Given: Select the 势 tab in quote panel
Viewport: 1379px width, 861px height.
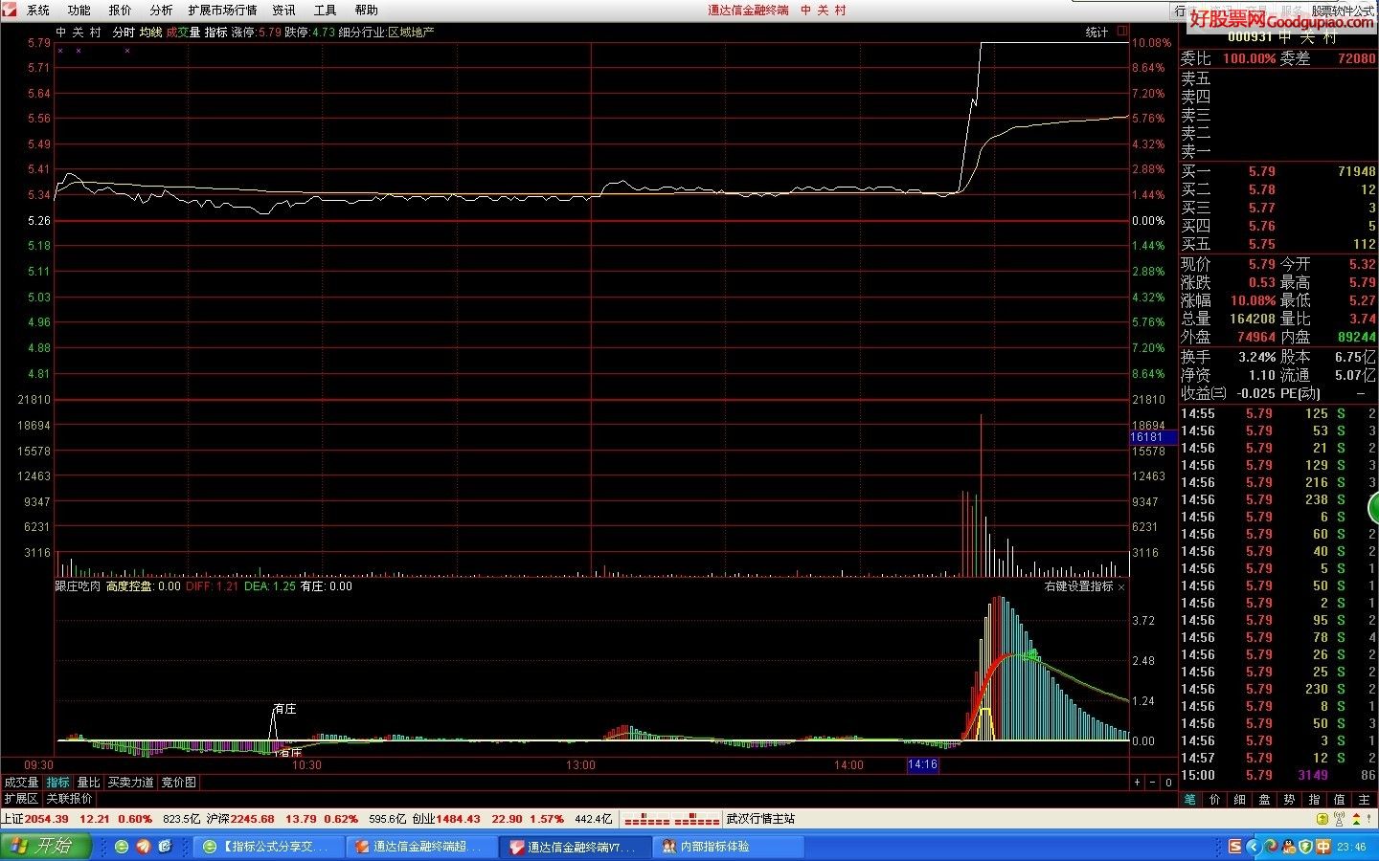Looking at the screenshot, I should (1290, 800).
